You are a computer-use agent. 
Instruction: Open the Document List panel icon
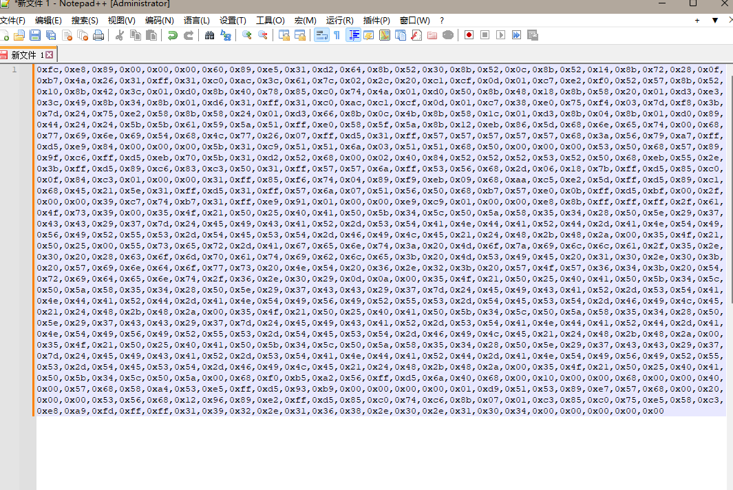[401, 35]
